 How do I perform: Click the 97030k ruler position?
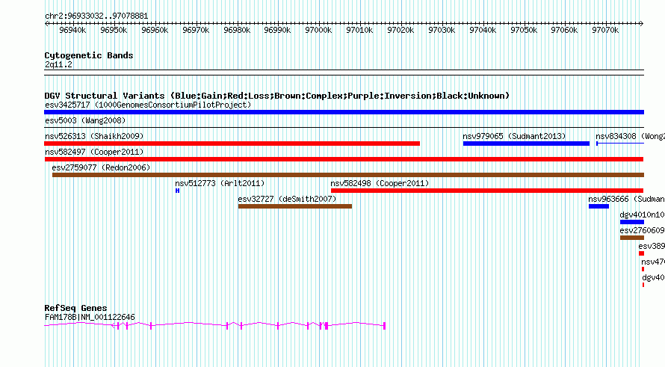point(442,30)
